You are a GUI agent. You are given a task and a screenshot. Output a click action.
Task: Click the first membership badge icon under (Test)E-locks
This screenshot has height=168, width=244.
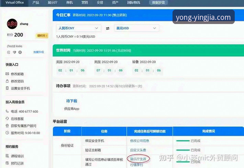click(9, 52)
